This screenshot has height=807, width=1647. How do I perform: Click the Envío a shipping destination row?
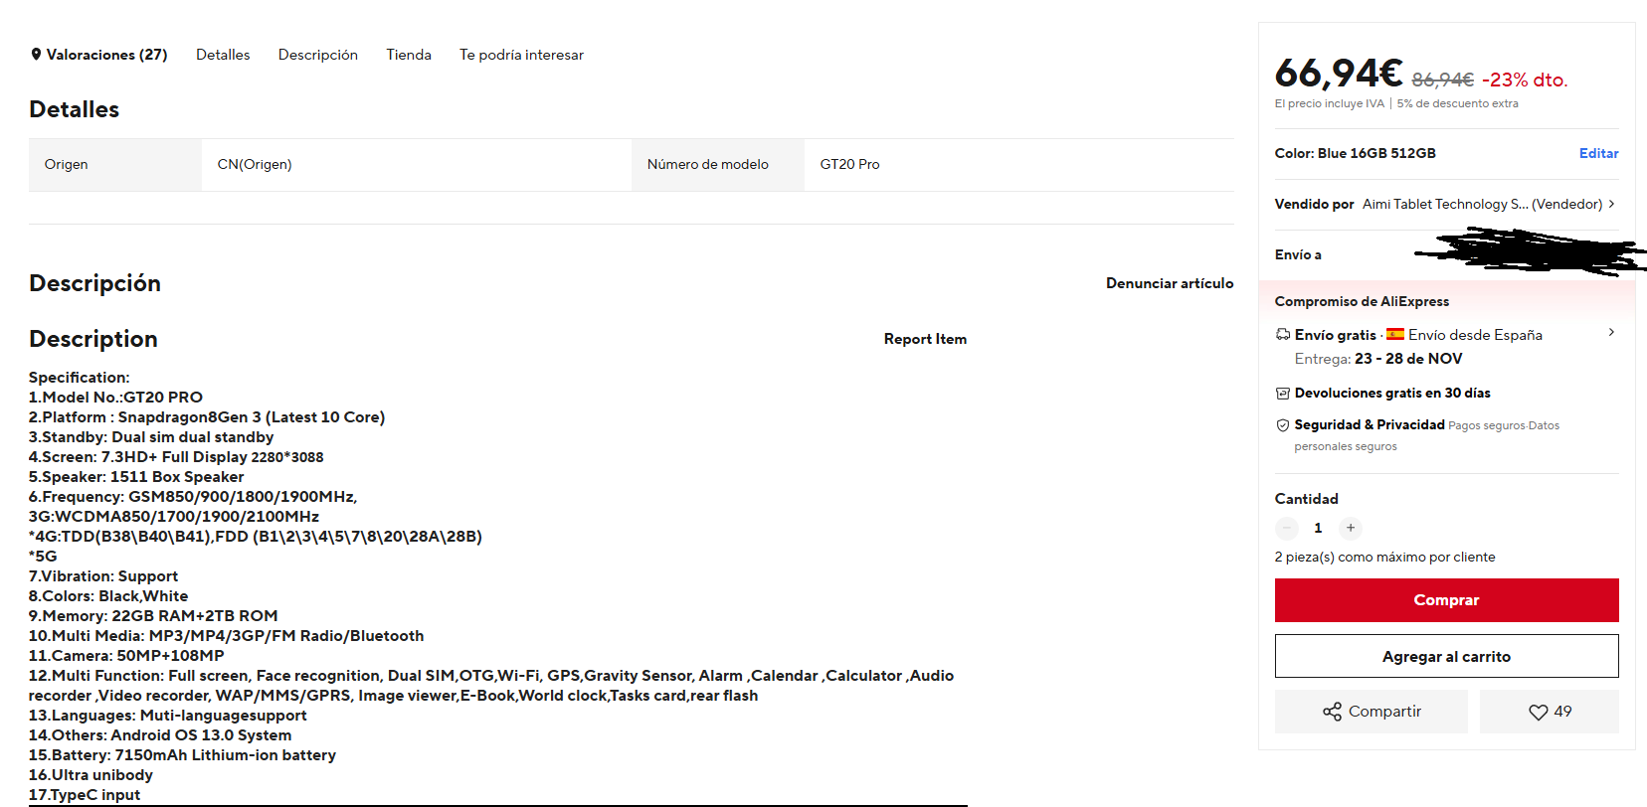pyautogui.click(x=1446, y=255)
